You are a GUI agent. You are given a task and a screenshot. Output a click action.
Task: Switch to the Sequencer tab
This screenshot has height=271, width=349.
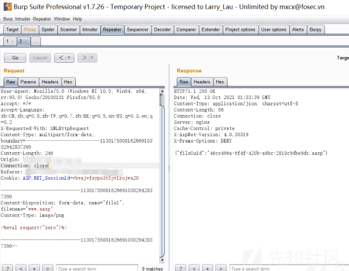(x=138, y=30)
